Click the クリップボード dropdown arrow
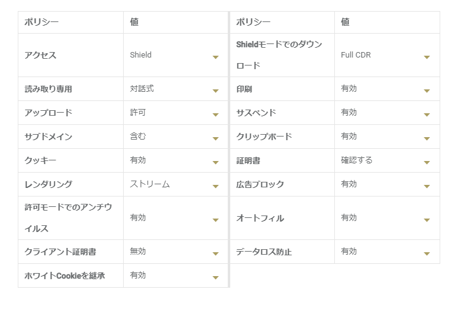The image size is (458, 311). tap(427, 138)
